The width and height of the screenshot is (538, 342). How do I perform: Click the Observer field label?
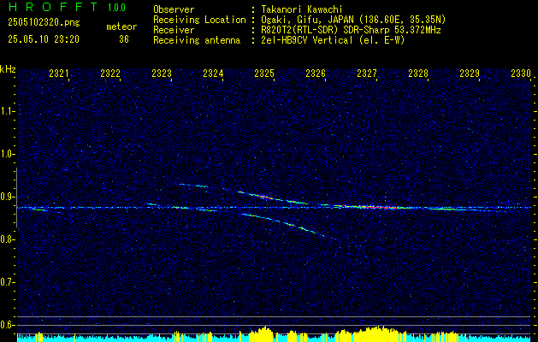coord(174,9)
